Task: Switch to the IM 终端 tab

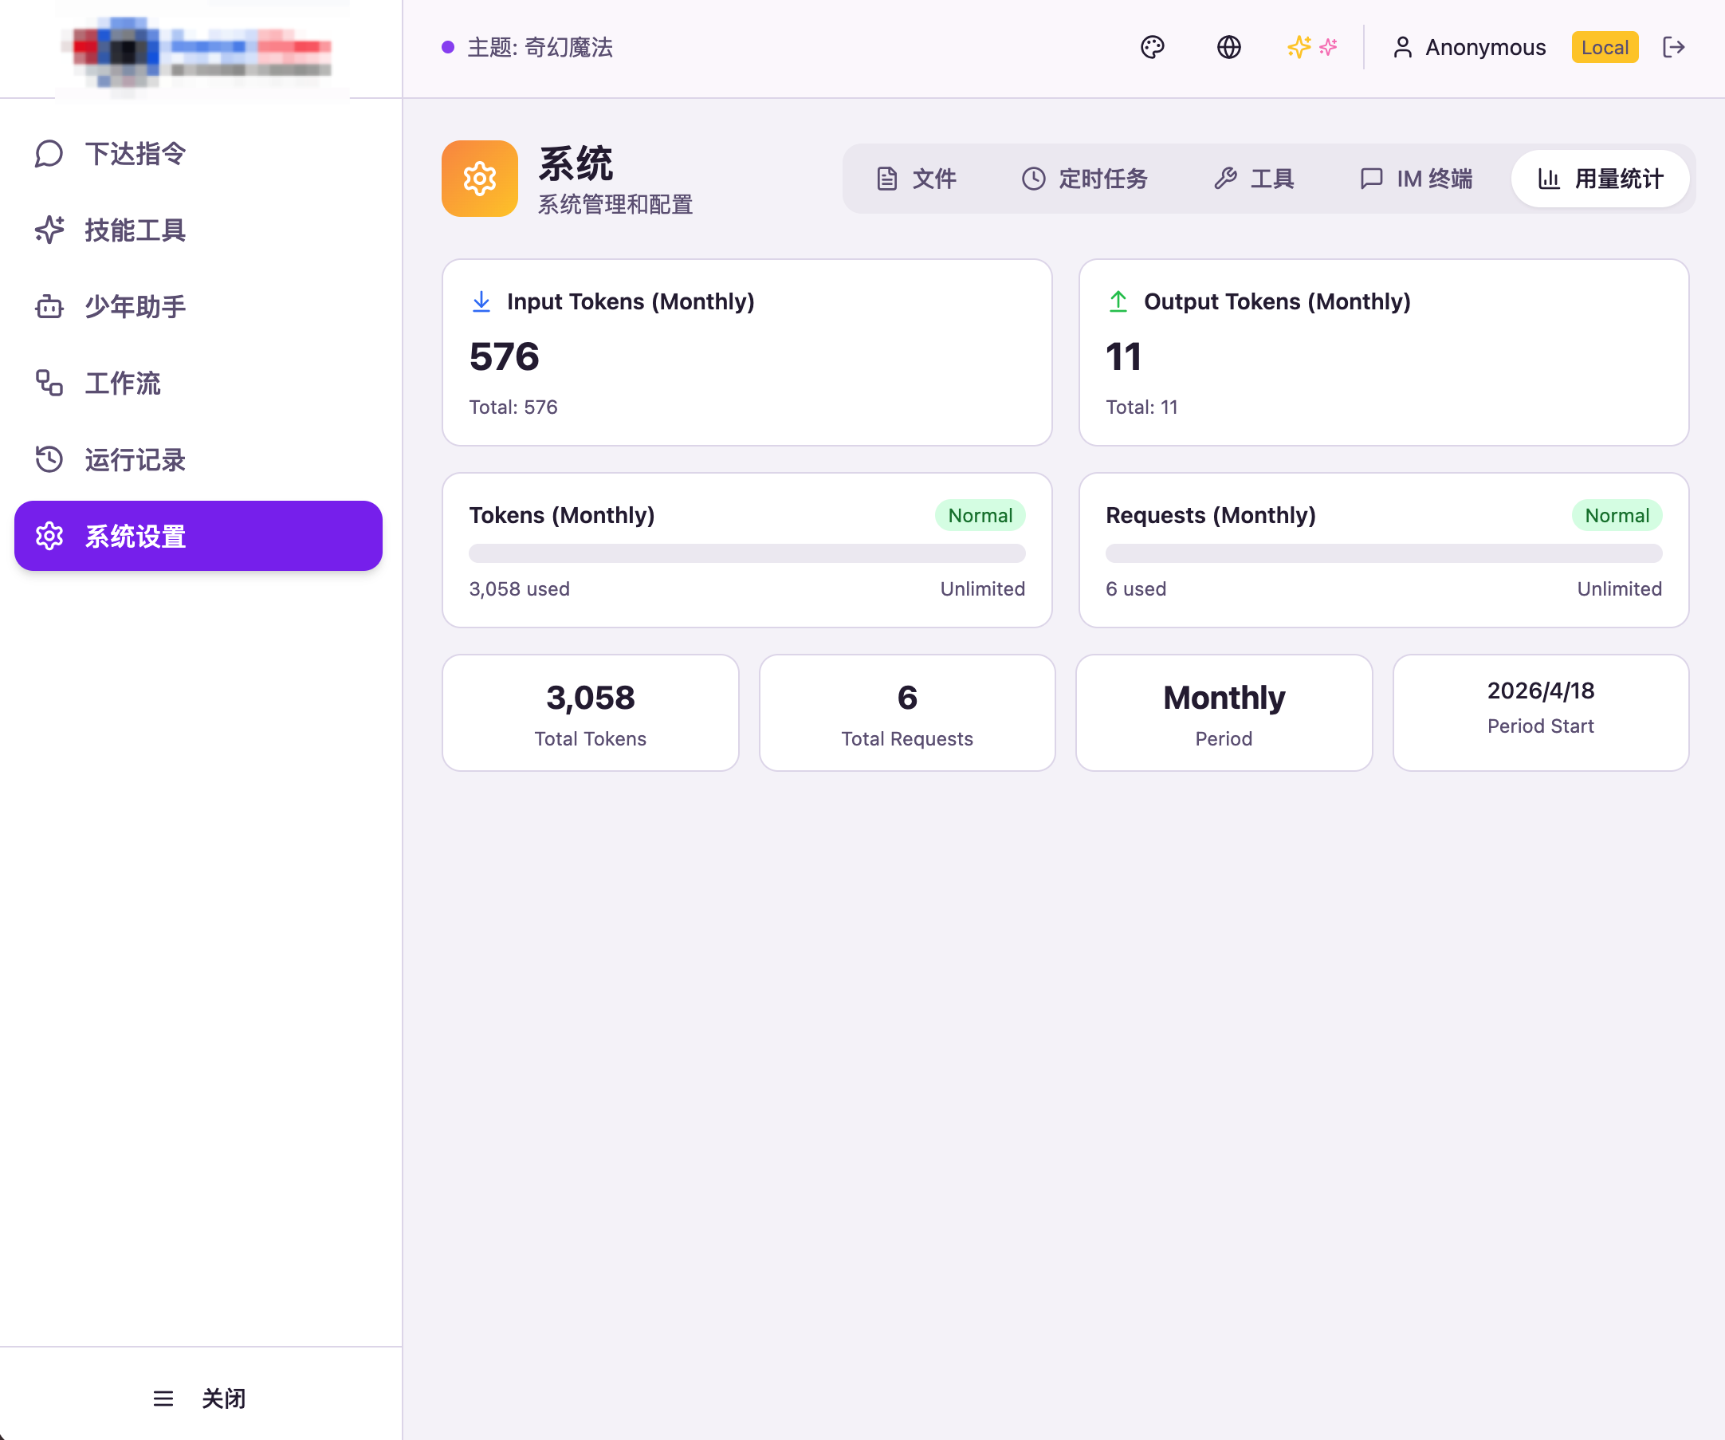Action: coord(1417,179)
